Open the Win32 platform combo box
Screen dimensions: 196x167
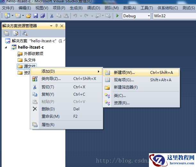point(174,16)
